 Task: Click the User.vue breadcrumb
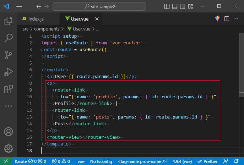click(79, 29)
